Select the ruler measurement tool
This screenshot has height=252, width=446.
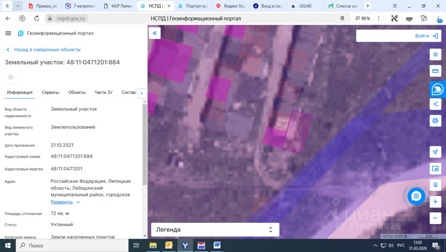[435, 71]
